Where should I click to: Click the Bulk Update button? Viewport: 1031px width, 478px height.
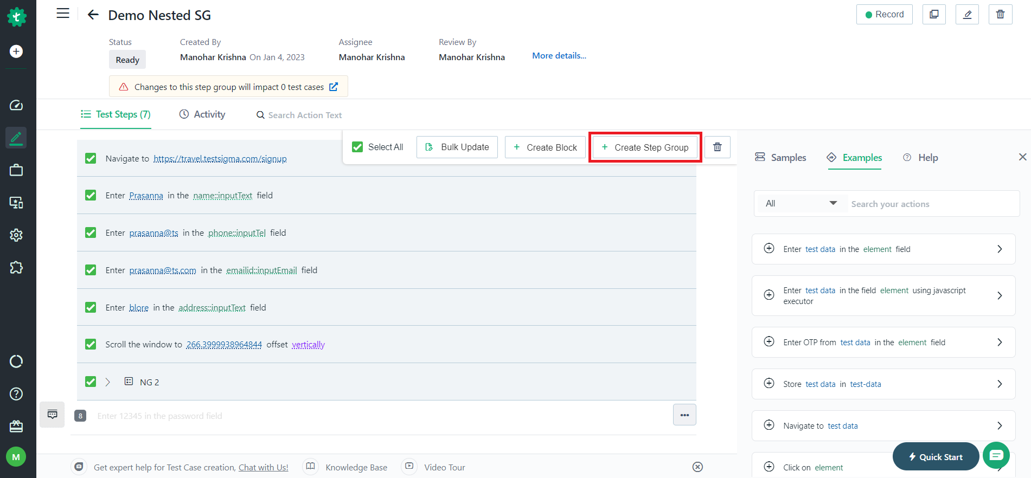[x=457, y=147]
